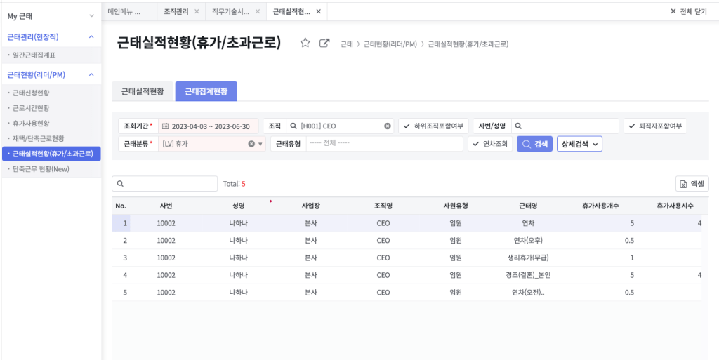Select 근태실적현황(휴가/초과근로) sidebar item
The width and height of the screenshot is (719, 360).
coord(51,154)
